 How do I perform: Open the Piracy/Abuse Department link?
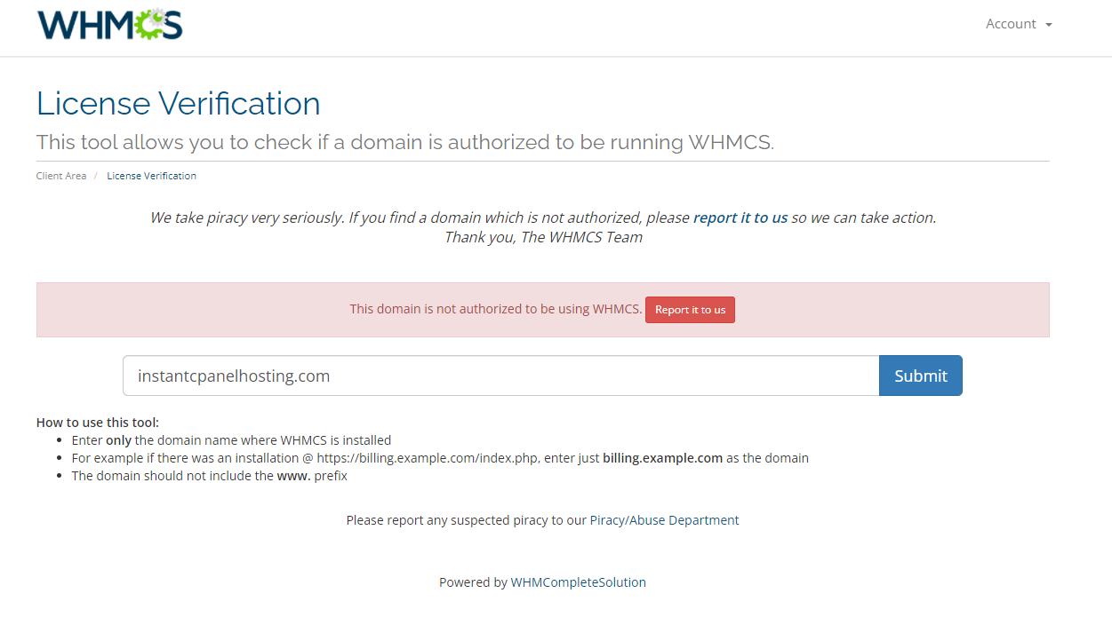(664, 520)
